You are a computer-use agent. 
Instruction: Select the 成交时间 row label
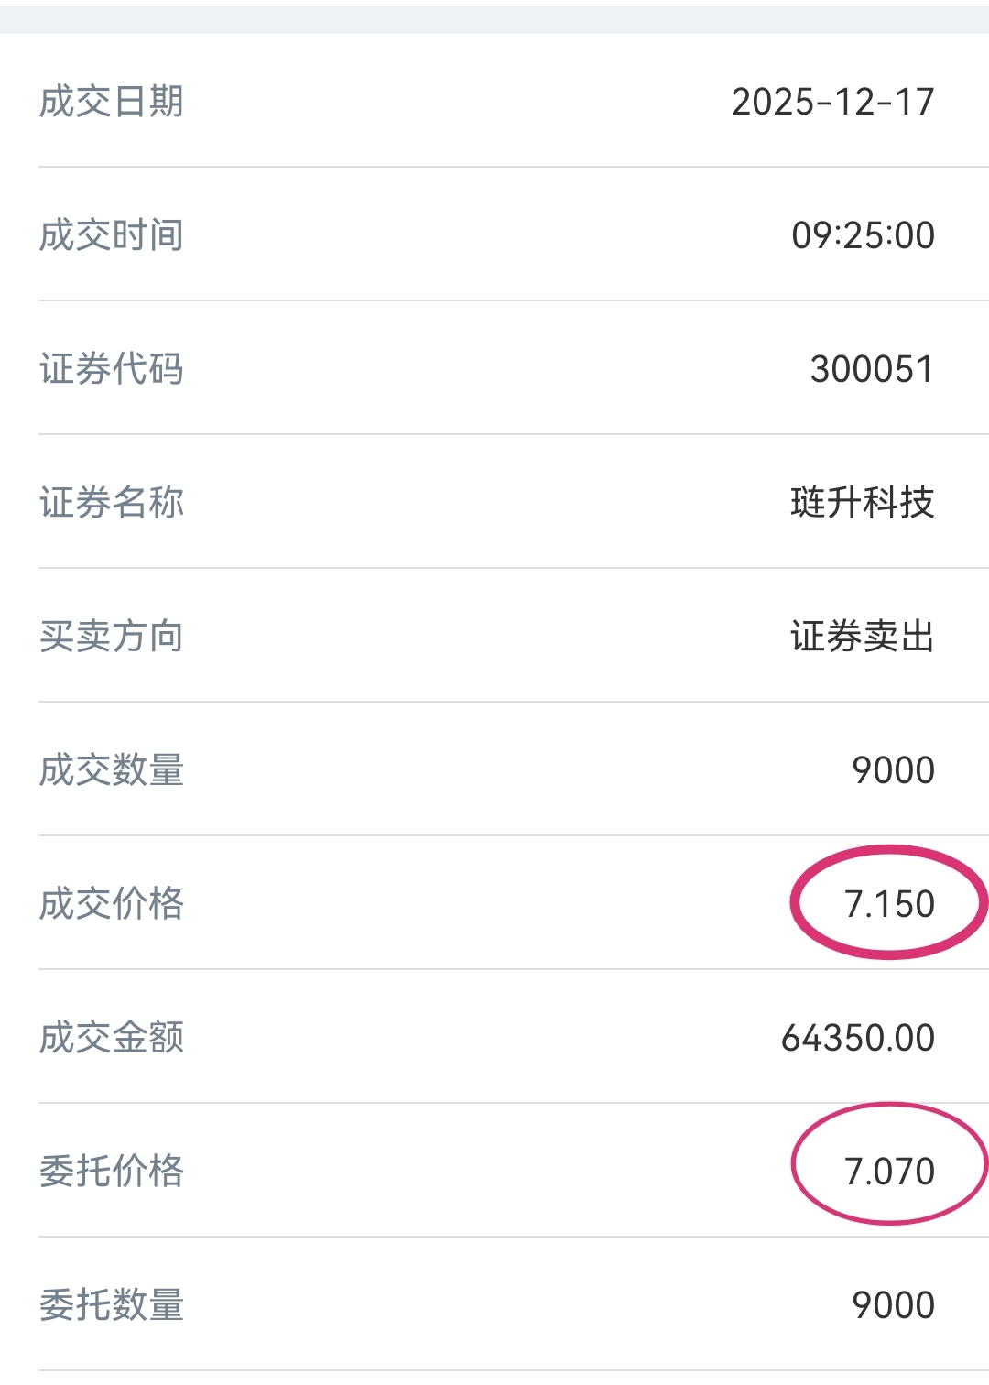pyautogui.click(x=111, y=235)
